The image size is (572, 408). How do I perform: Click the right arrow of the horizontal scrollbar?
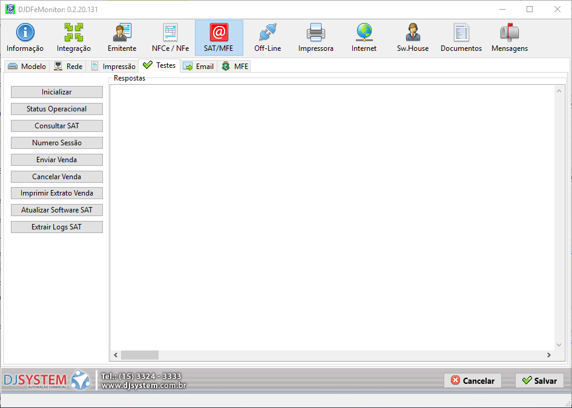click(548, 355)
